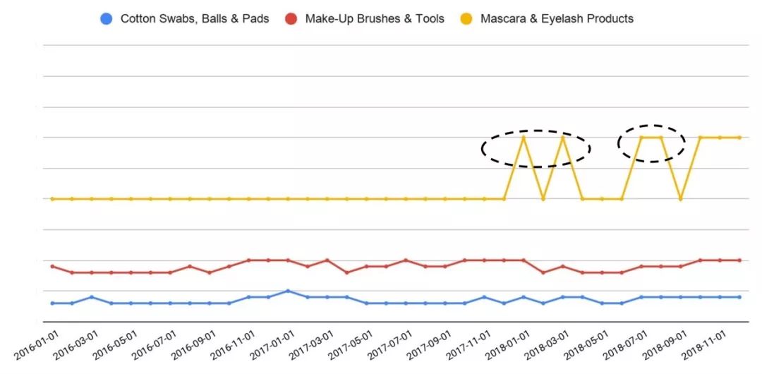This screenshot has width=762, height=374.
Task: Click the red Make-Up Brushes legend dot
Action: [x=291, y=19]
